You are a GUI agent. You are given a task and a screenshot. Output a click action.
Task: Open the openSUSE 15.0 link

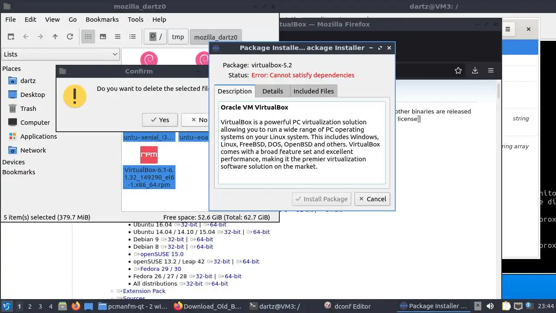162,254
